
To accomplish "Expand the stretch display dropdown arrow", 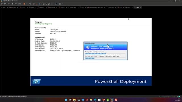I will pyautogui.click(x=62, y=4).
